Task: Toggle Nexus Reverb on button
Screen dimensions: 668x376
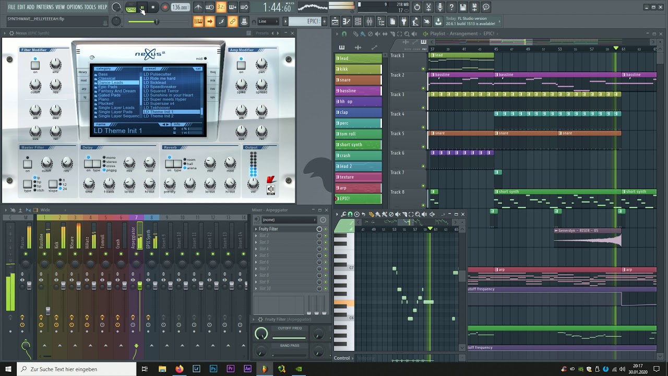Action: (x=169, y=164)
